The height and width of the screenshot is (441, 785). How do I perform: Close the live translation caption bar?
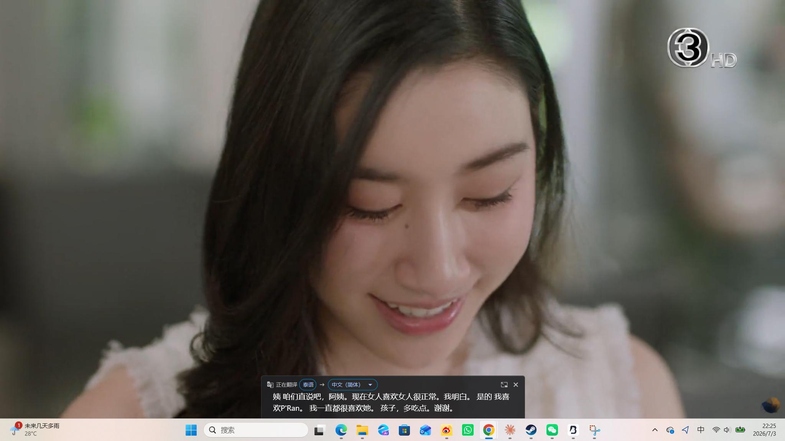point(516,385)
